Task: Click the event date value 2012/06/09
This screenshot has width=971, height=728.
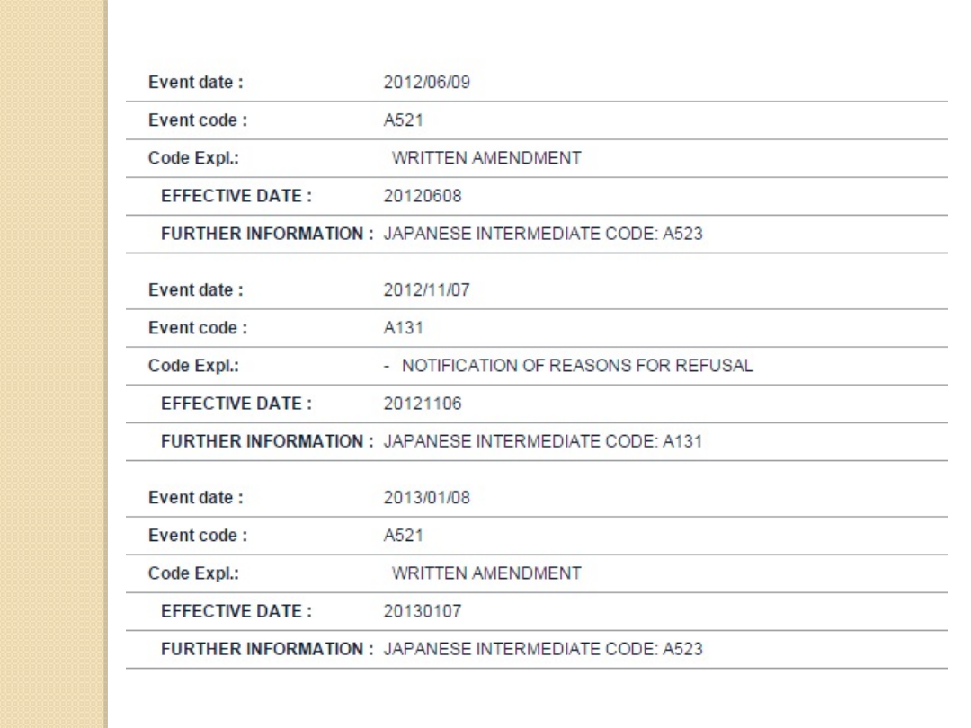Action: [x=414, y=84]
